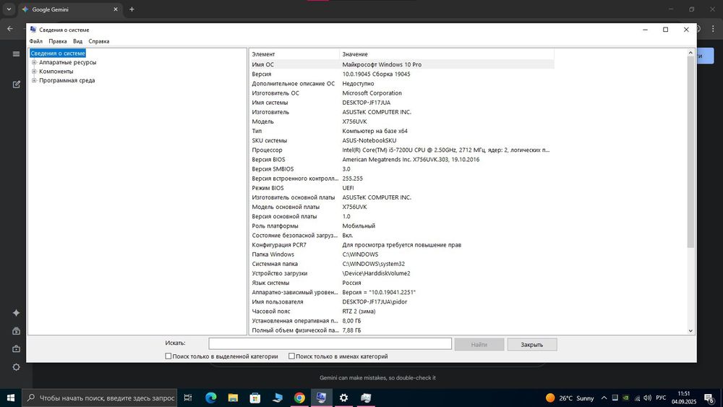723x407 pixels.
Task: Select the DESKTOP-JF17JUA system name value
Action: [x=366, y=103]
